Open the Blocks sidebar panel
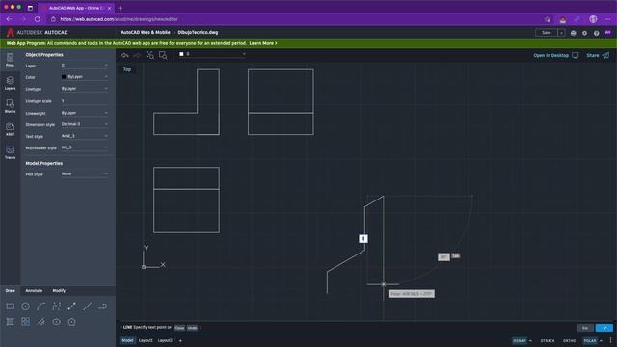The image size is (617, 347). point(11,106)
